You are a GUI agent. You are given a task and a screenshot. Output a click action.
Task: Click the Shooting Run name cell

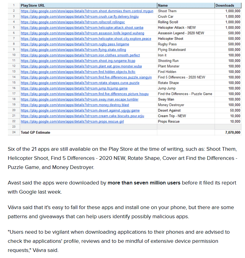coord(186,61)
